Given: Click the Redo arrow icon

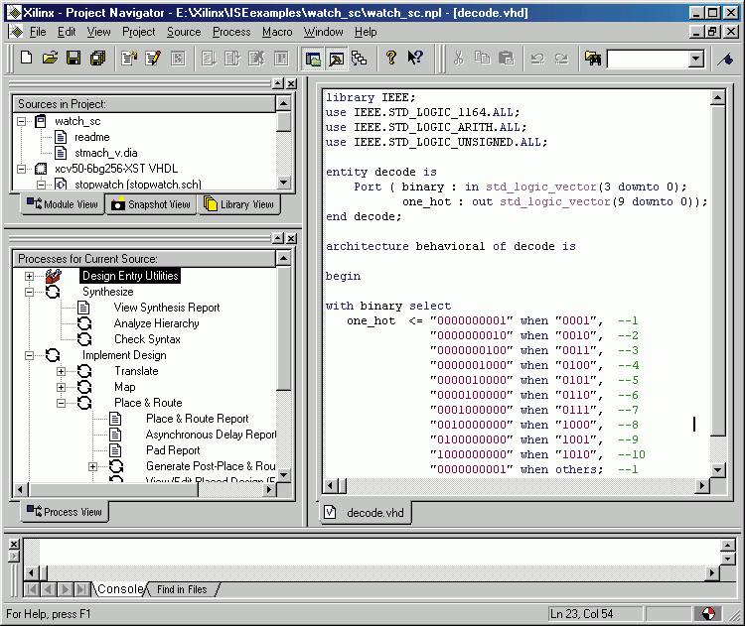Looking at the screenshot, I should tap(561, 59).
